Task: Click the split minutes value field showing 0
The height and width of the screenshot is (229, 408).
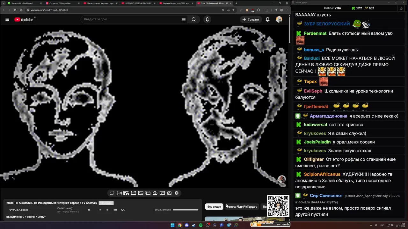Action: pyautogui.click(x=89, y=210)
